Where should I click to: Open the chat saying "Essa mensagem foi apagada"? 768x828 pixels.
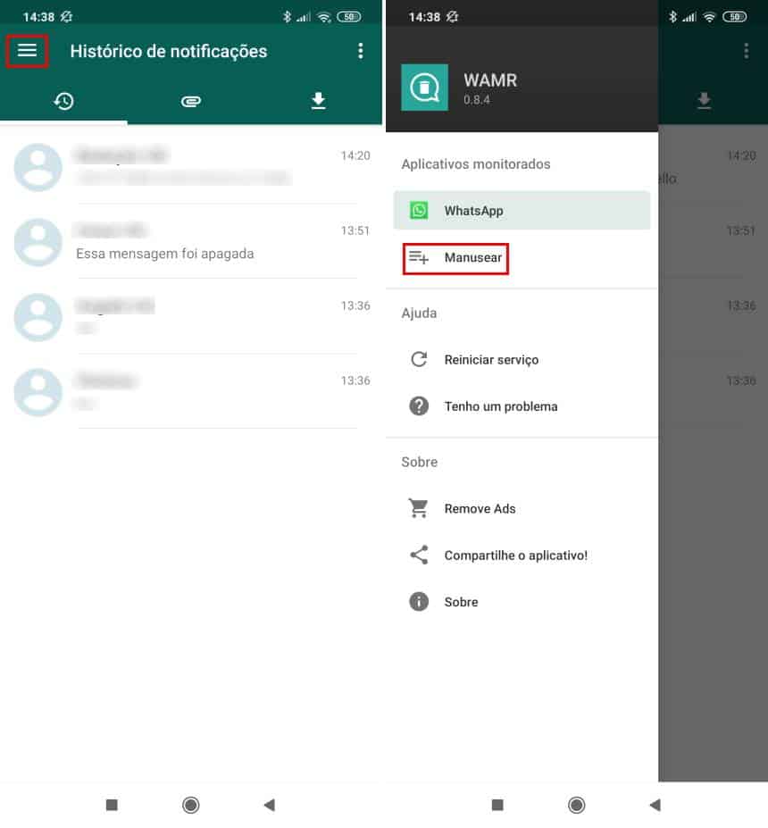pos(191,242)
